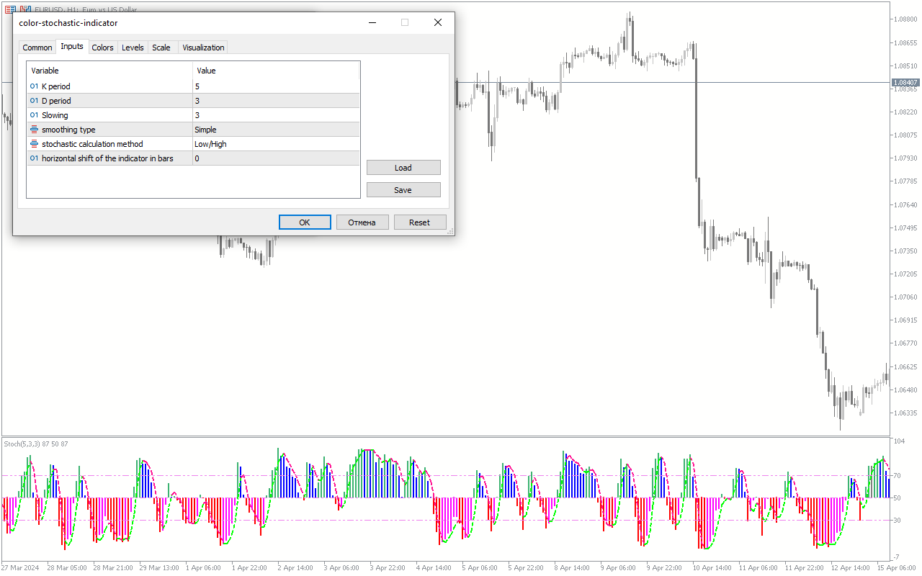
Task: Click enum icon beside stochastic calculation method
Action: pyautogui.click(x=34, y=144)
